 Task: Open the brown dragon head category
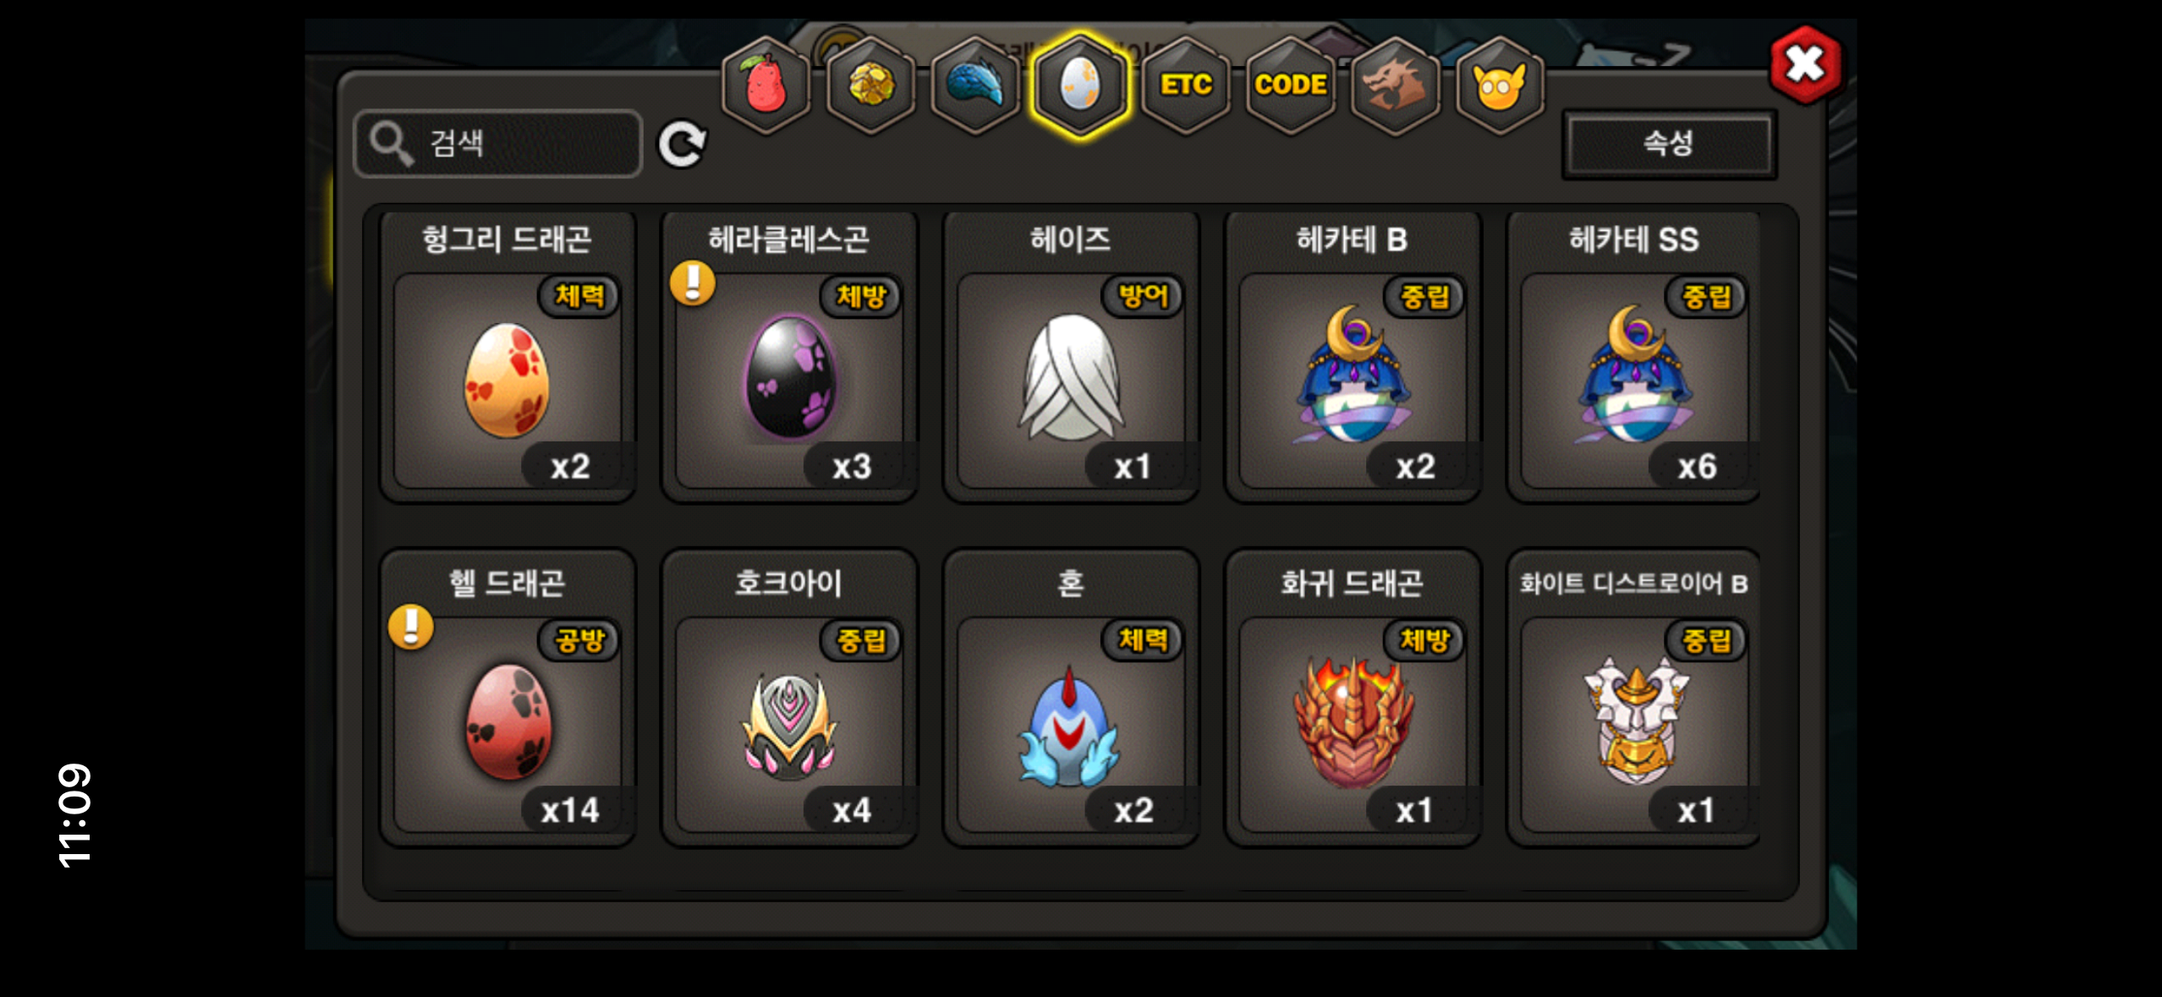click(x=1395, y=85)
